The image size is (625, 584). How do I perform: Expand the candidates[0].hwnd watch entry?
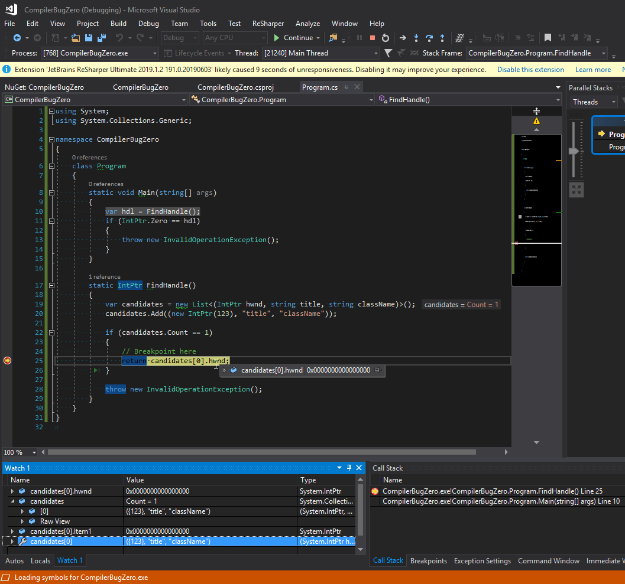click(x=12, y=491)
